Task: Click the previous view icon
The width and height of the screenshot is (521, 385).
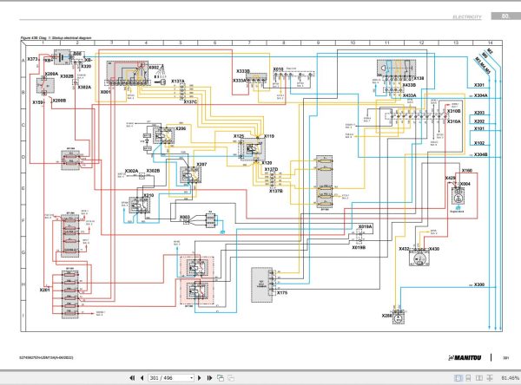Action: [x=221, y=378]
